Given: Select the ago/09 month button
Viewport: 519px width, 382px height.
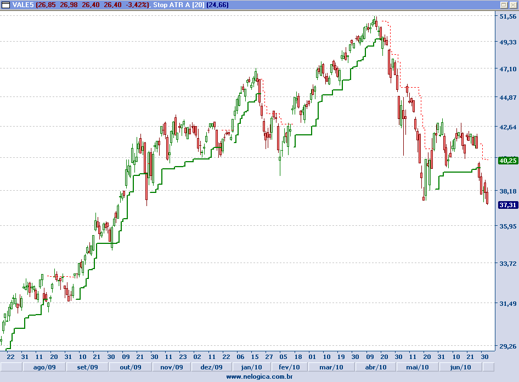Looking at the screenshot, I should click(x=44, y=367).
